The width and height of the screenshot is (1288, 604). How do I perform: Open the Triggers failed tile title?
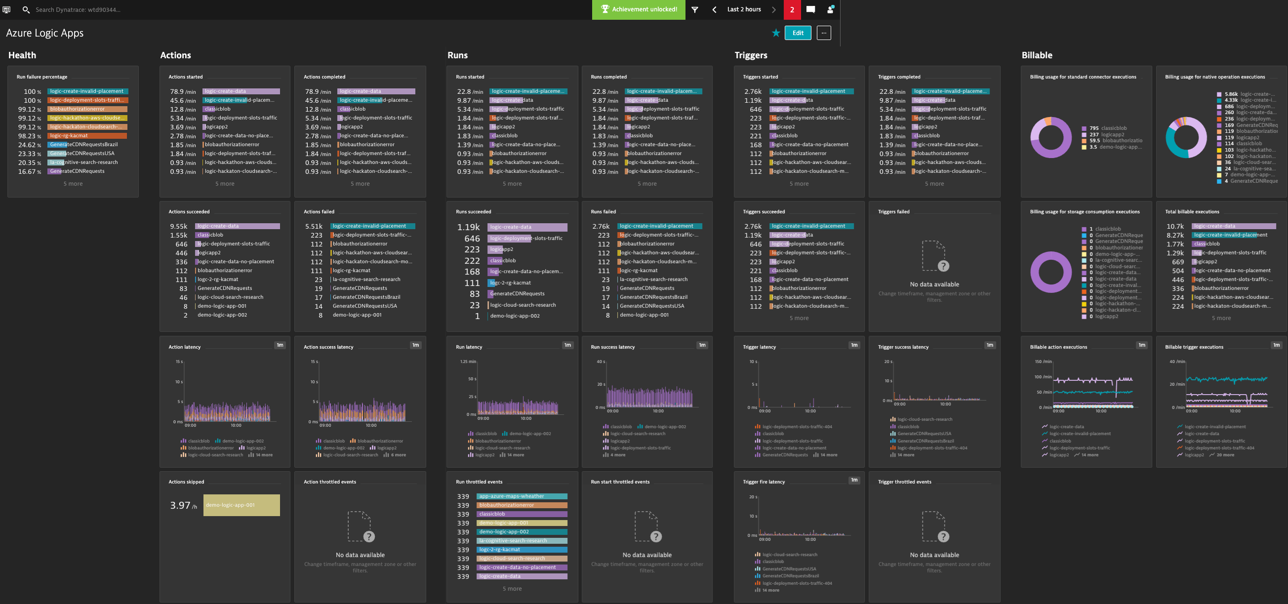coord(893,211)
